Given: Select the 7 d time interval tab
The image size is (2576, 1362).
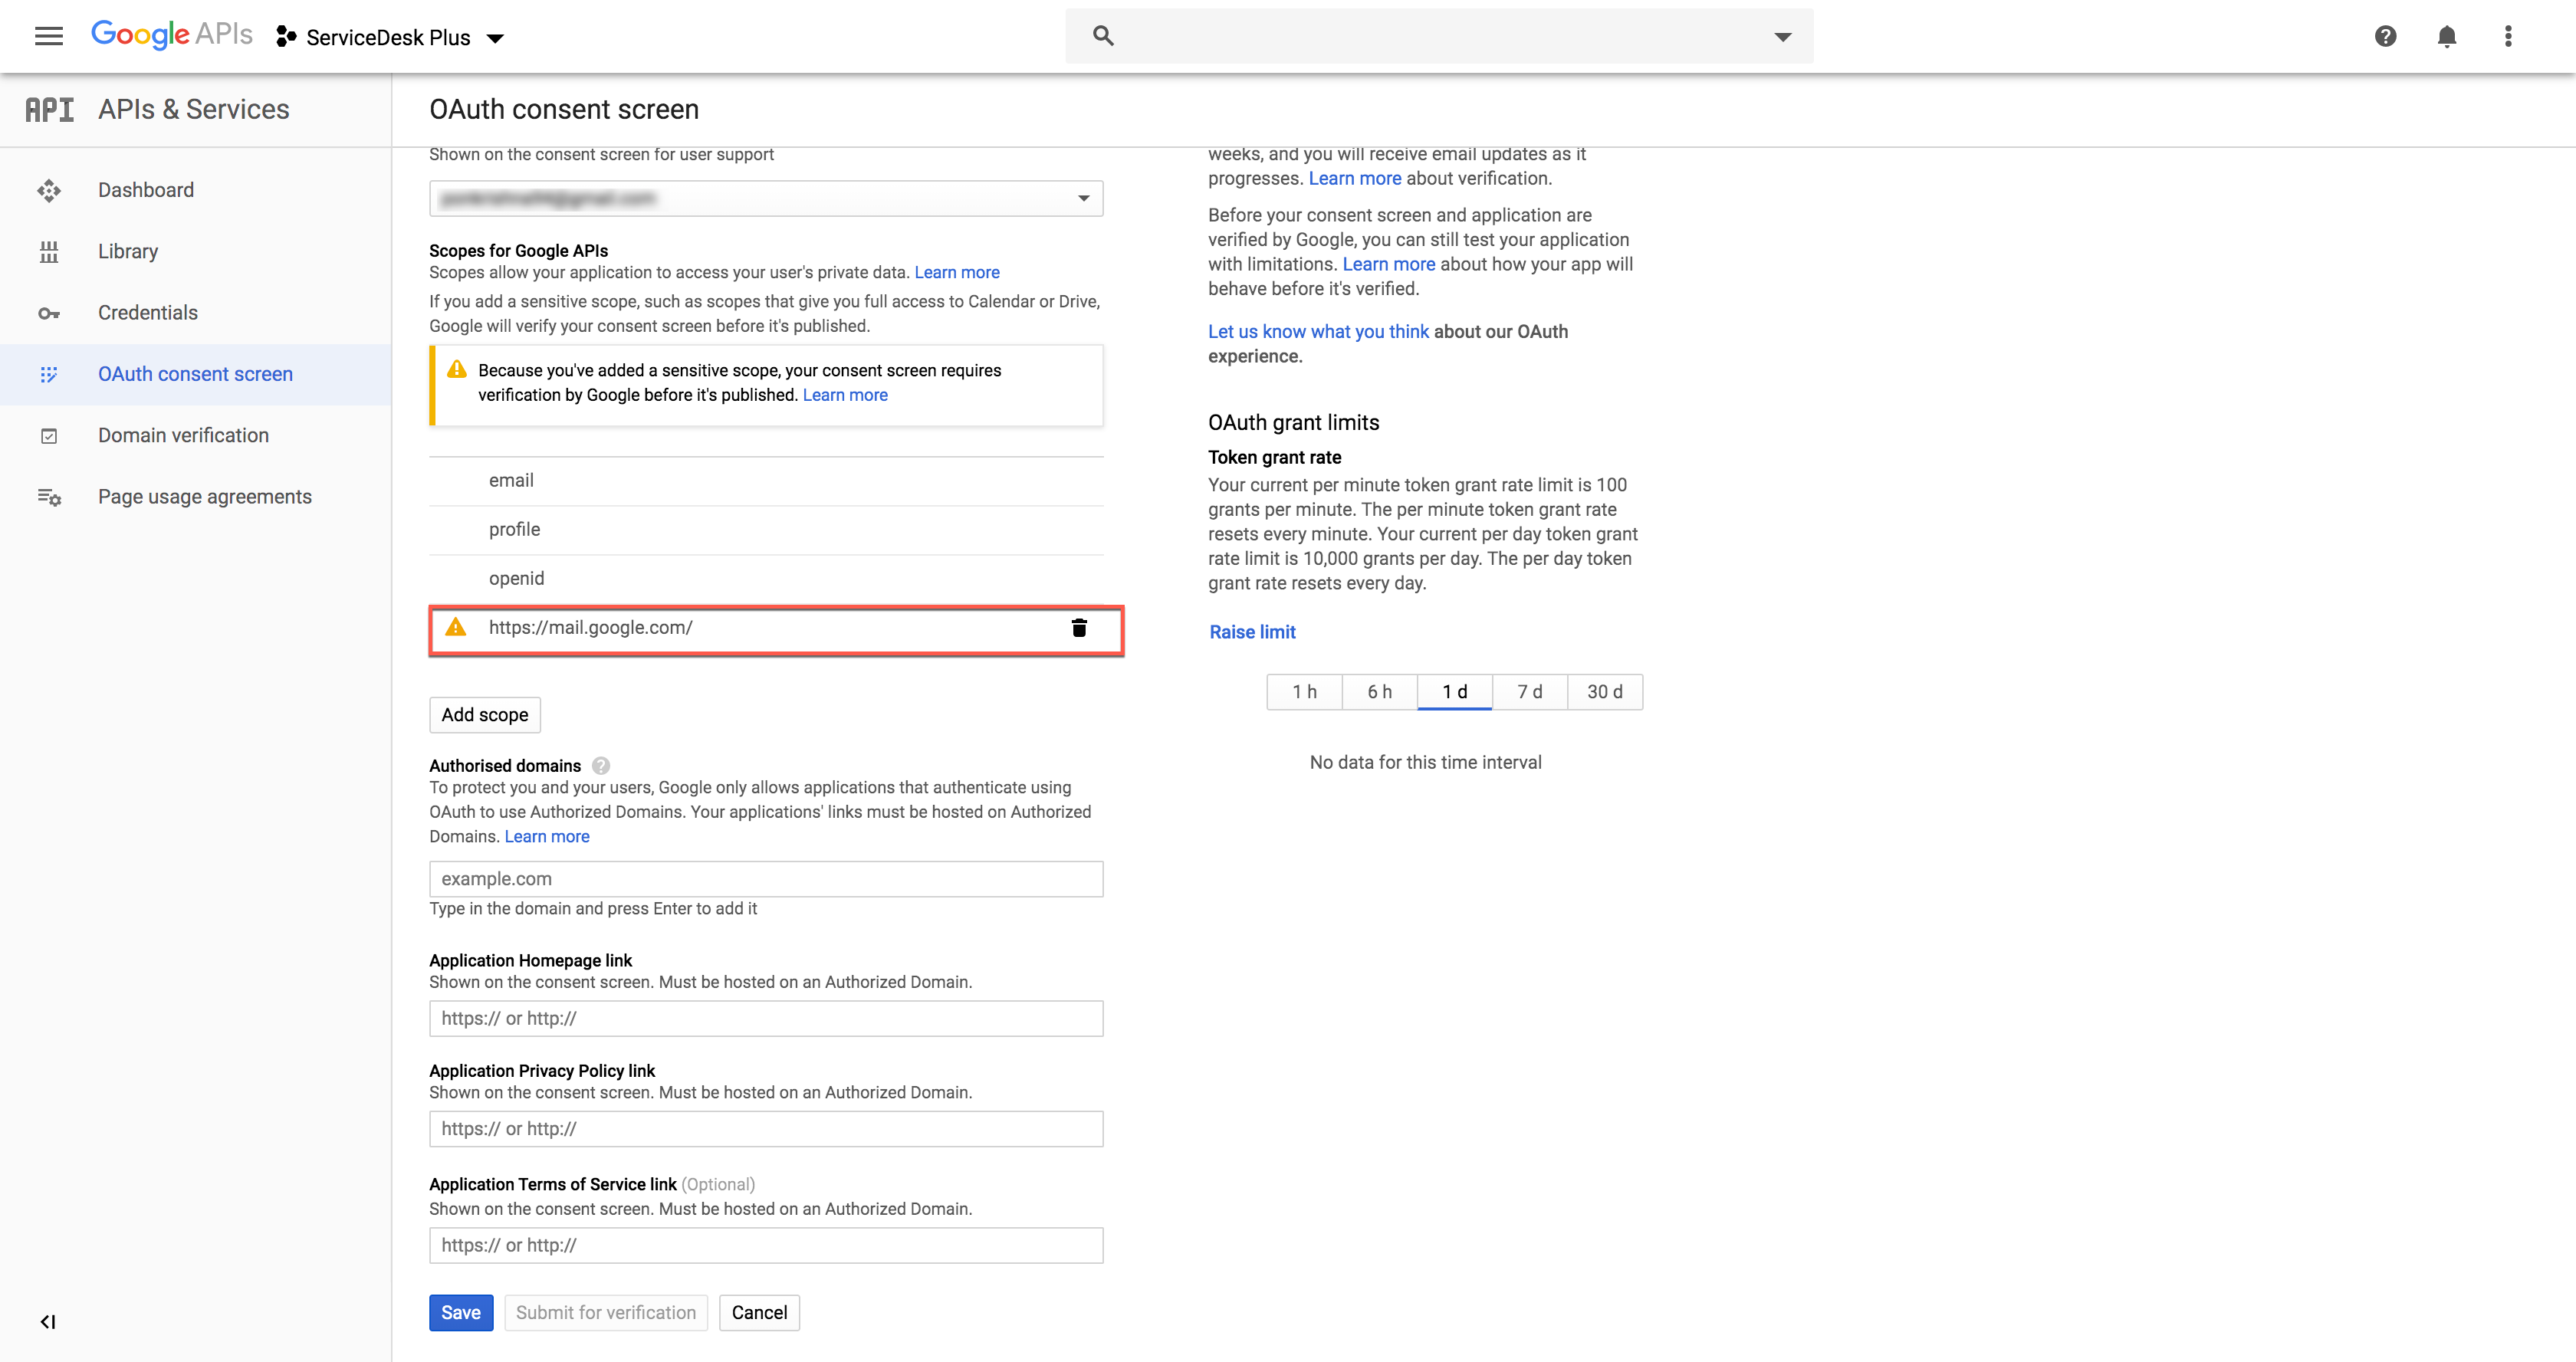Looking at the screenshot, I should [x=1529, y=692].
